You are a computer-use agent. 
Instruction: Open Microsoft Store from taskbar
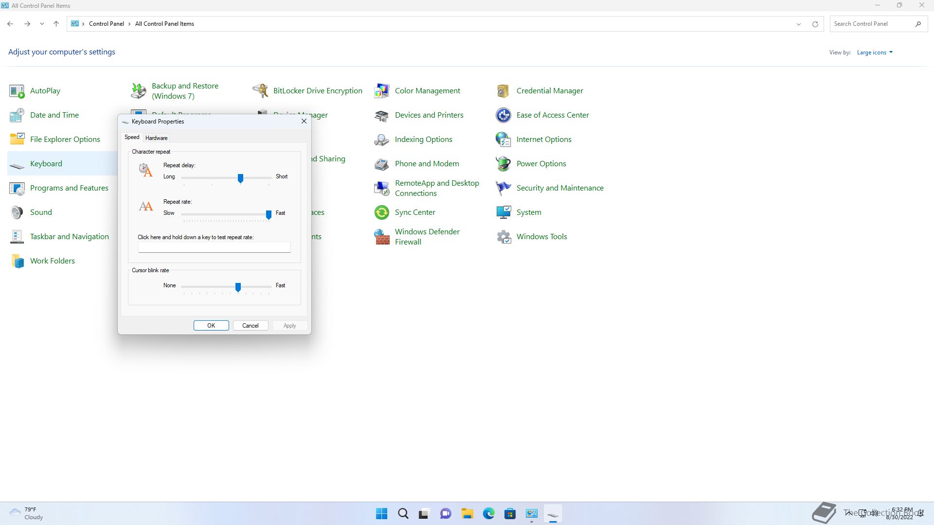click(x=510, y=514)
